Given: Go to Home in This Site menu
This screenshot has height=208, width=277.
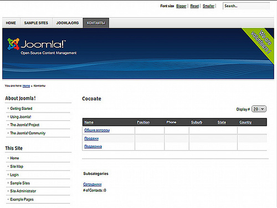Looking at the screenshot, I should click(14, 158).
